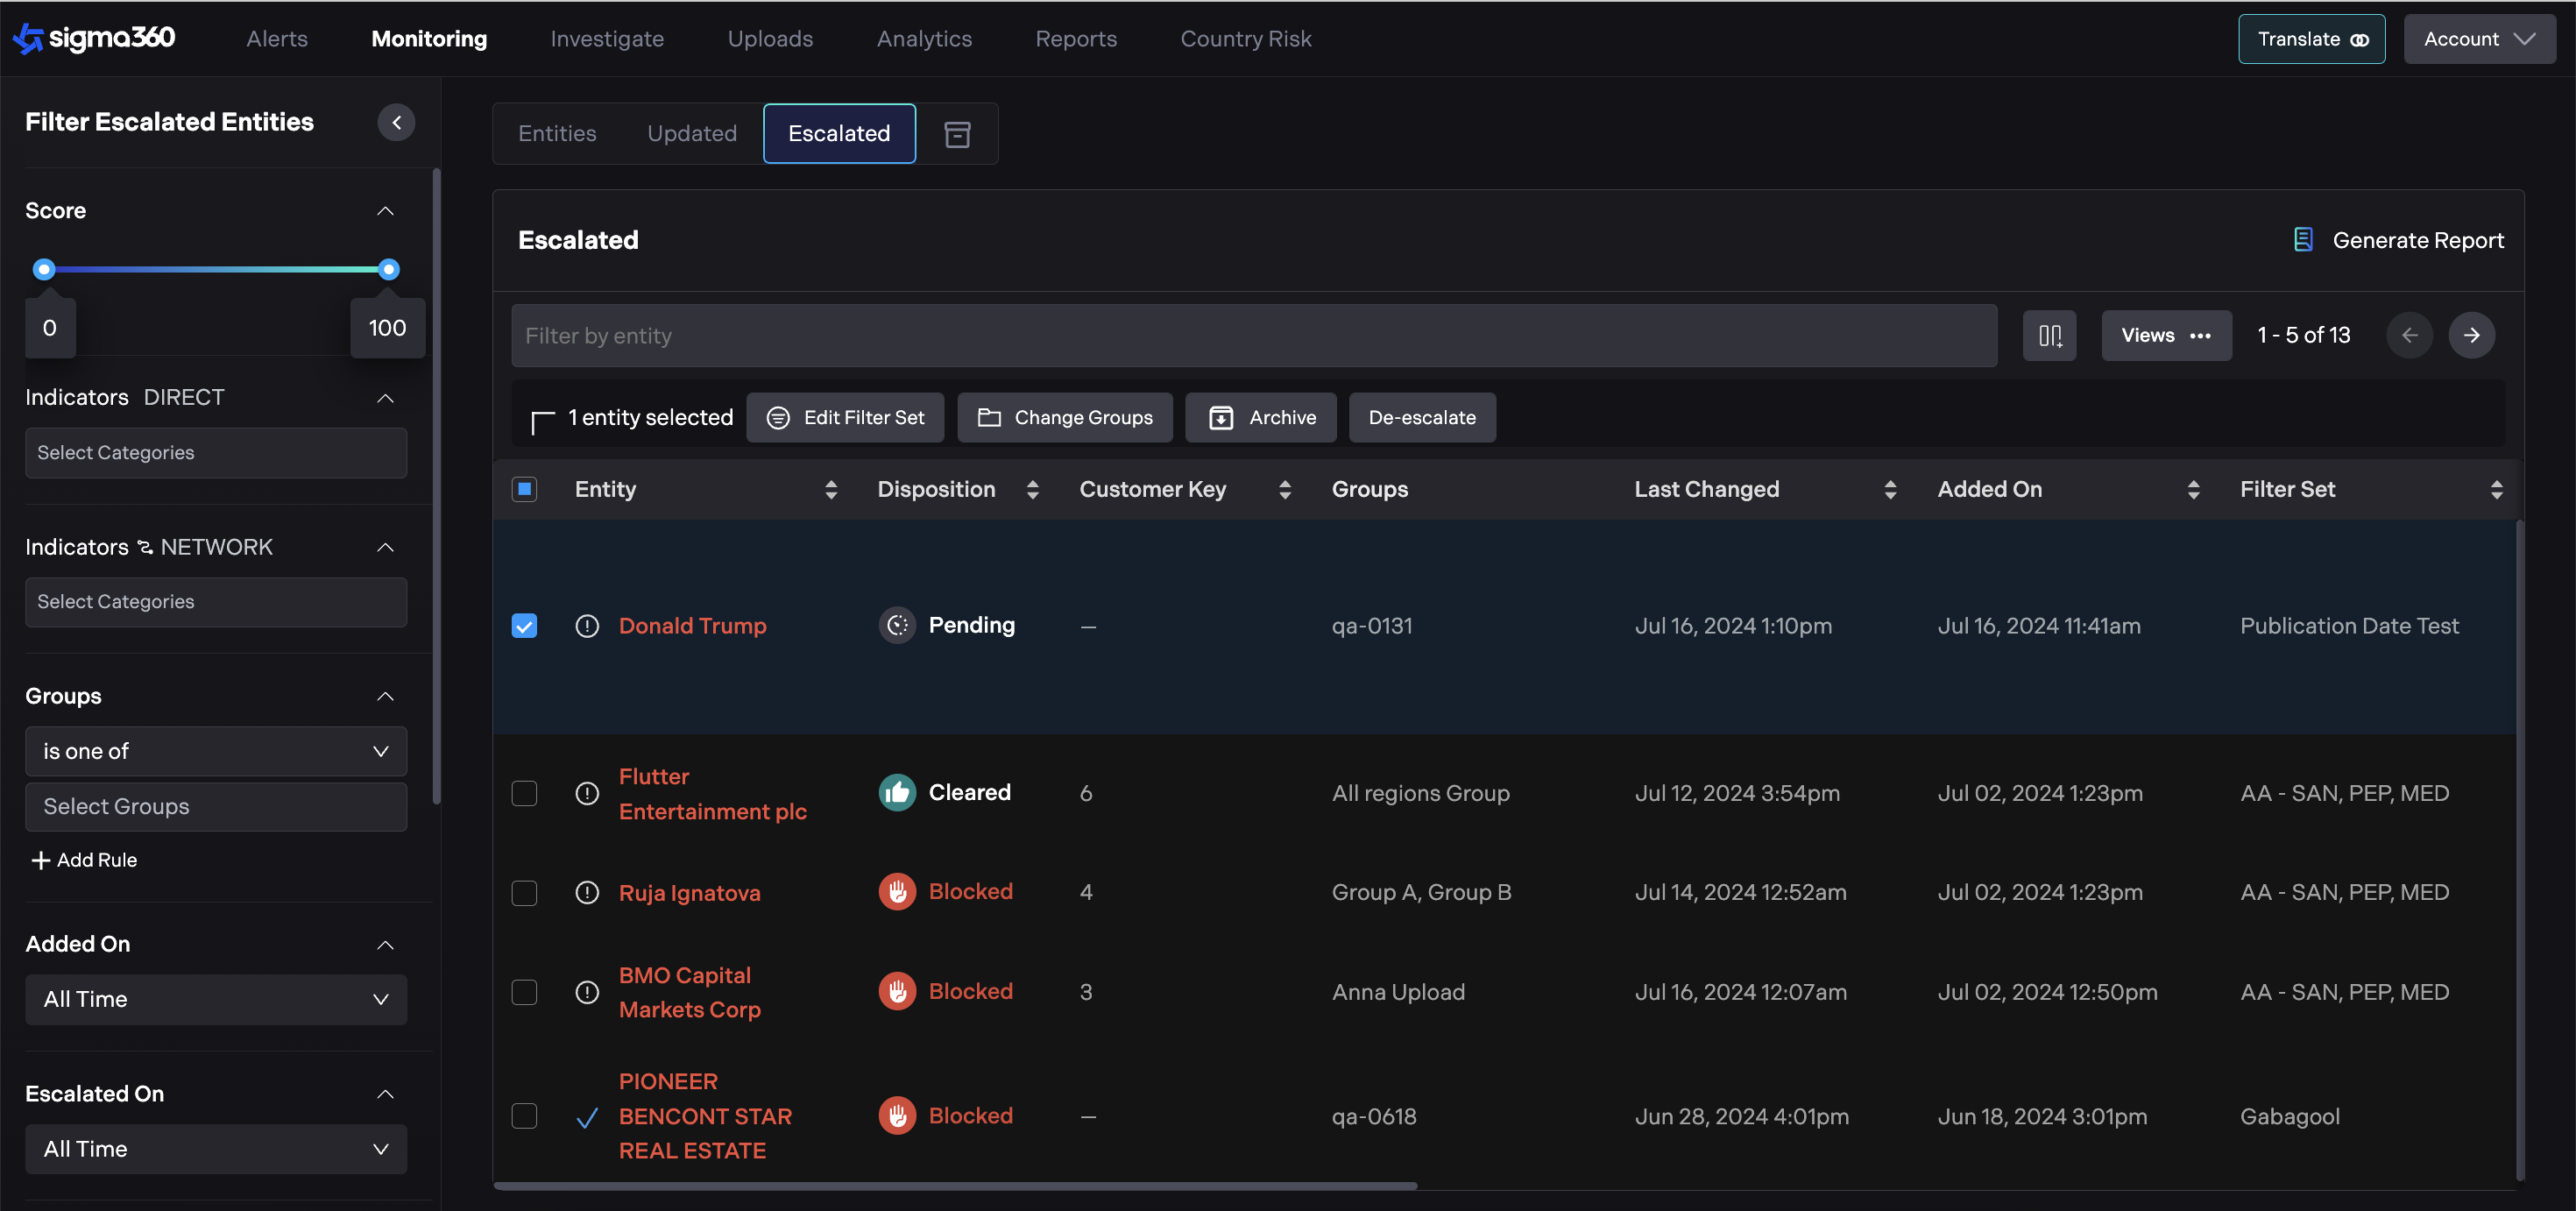This screenshot has width=2576, height=1211.
Task: Switch to the Updated tab
Action: point(691,133)
